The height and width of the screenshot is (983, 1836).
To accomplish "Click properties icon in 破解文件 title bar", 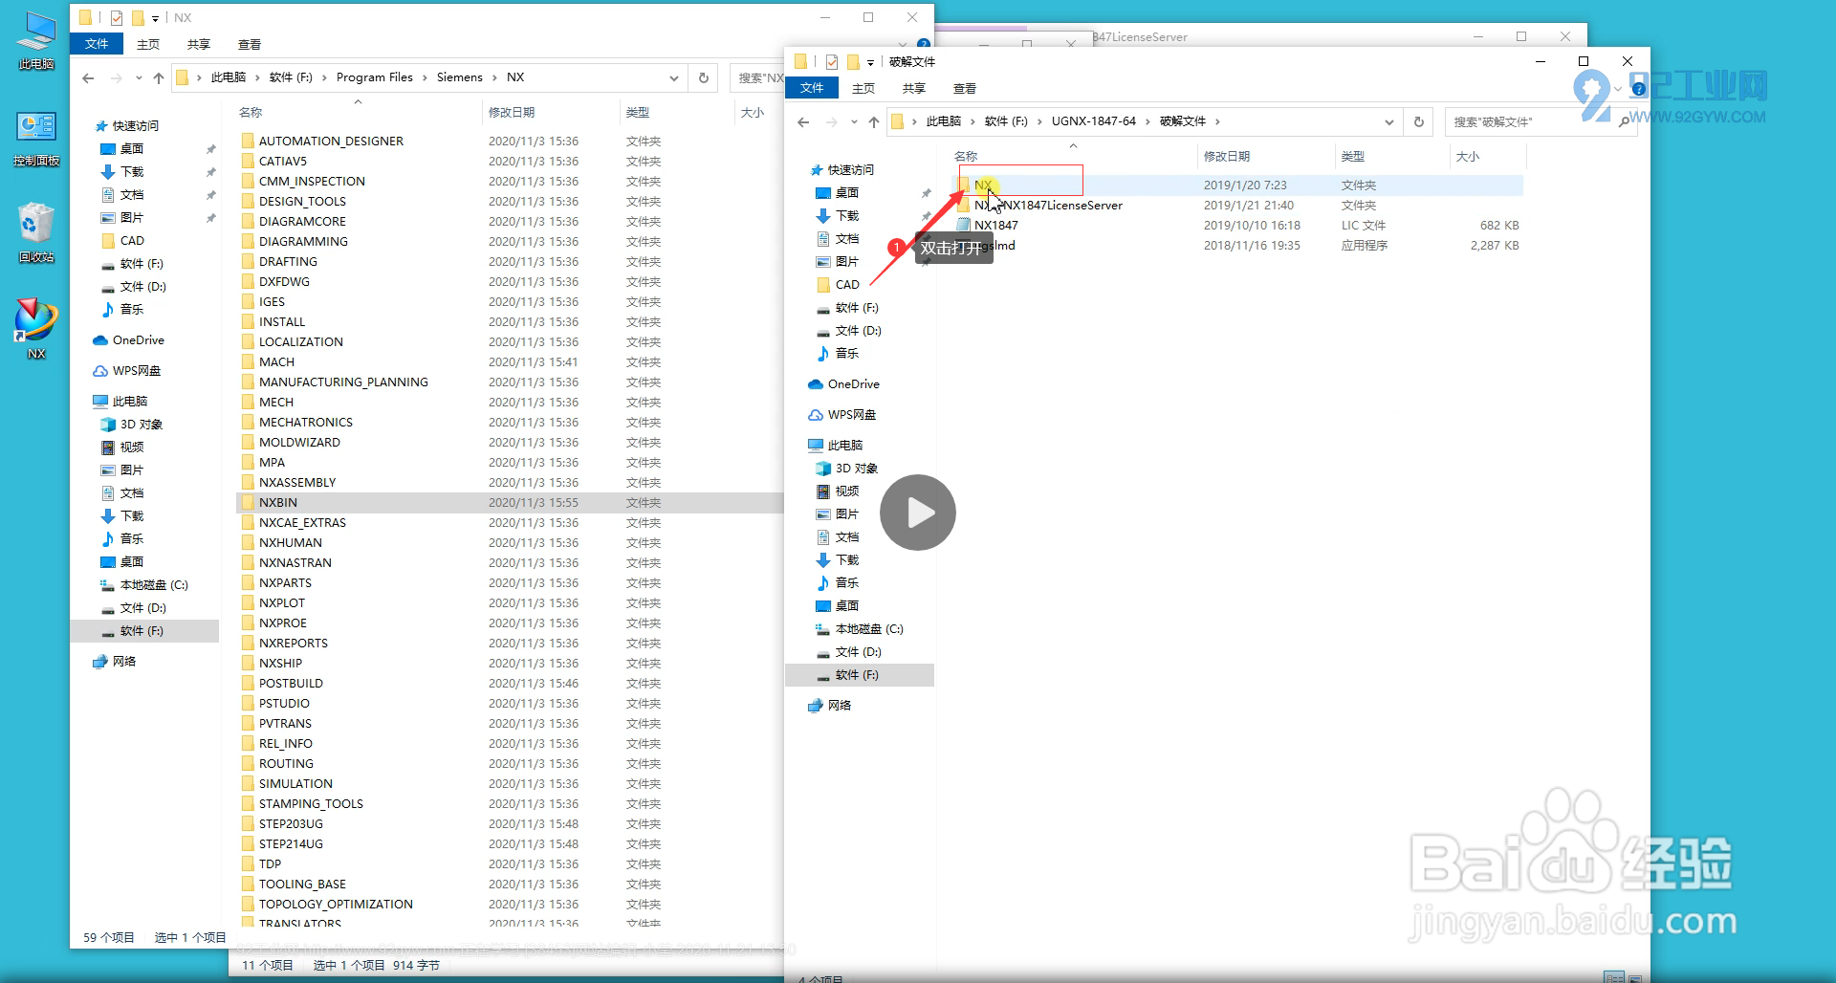I will pyautogui.click(x=832, y=62).
